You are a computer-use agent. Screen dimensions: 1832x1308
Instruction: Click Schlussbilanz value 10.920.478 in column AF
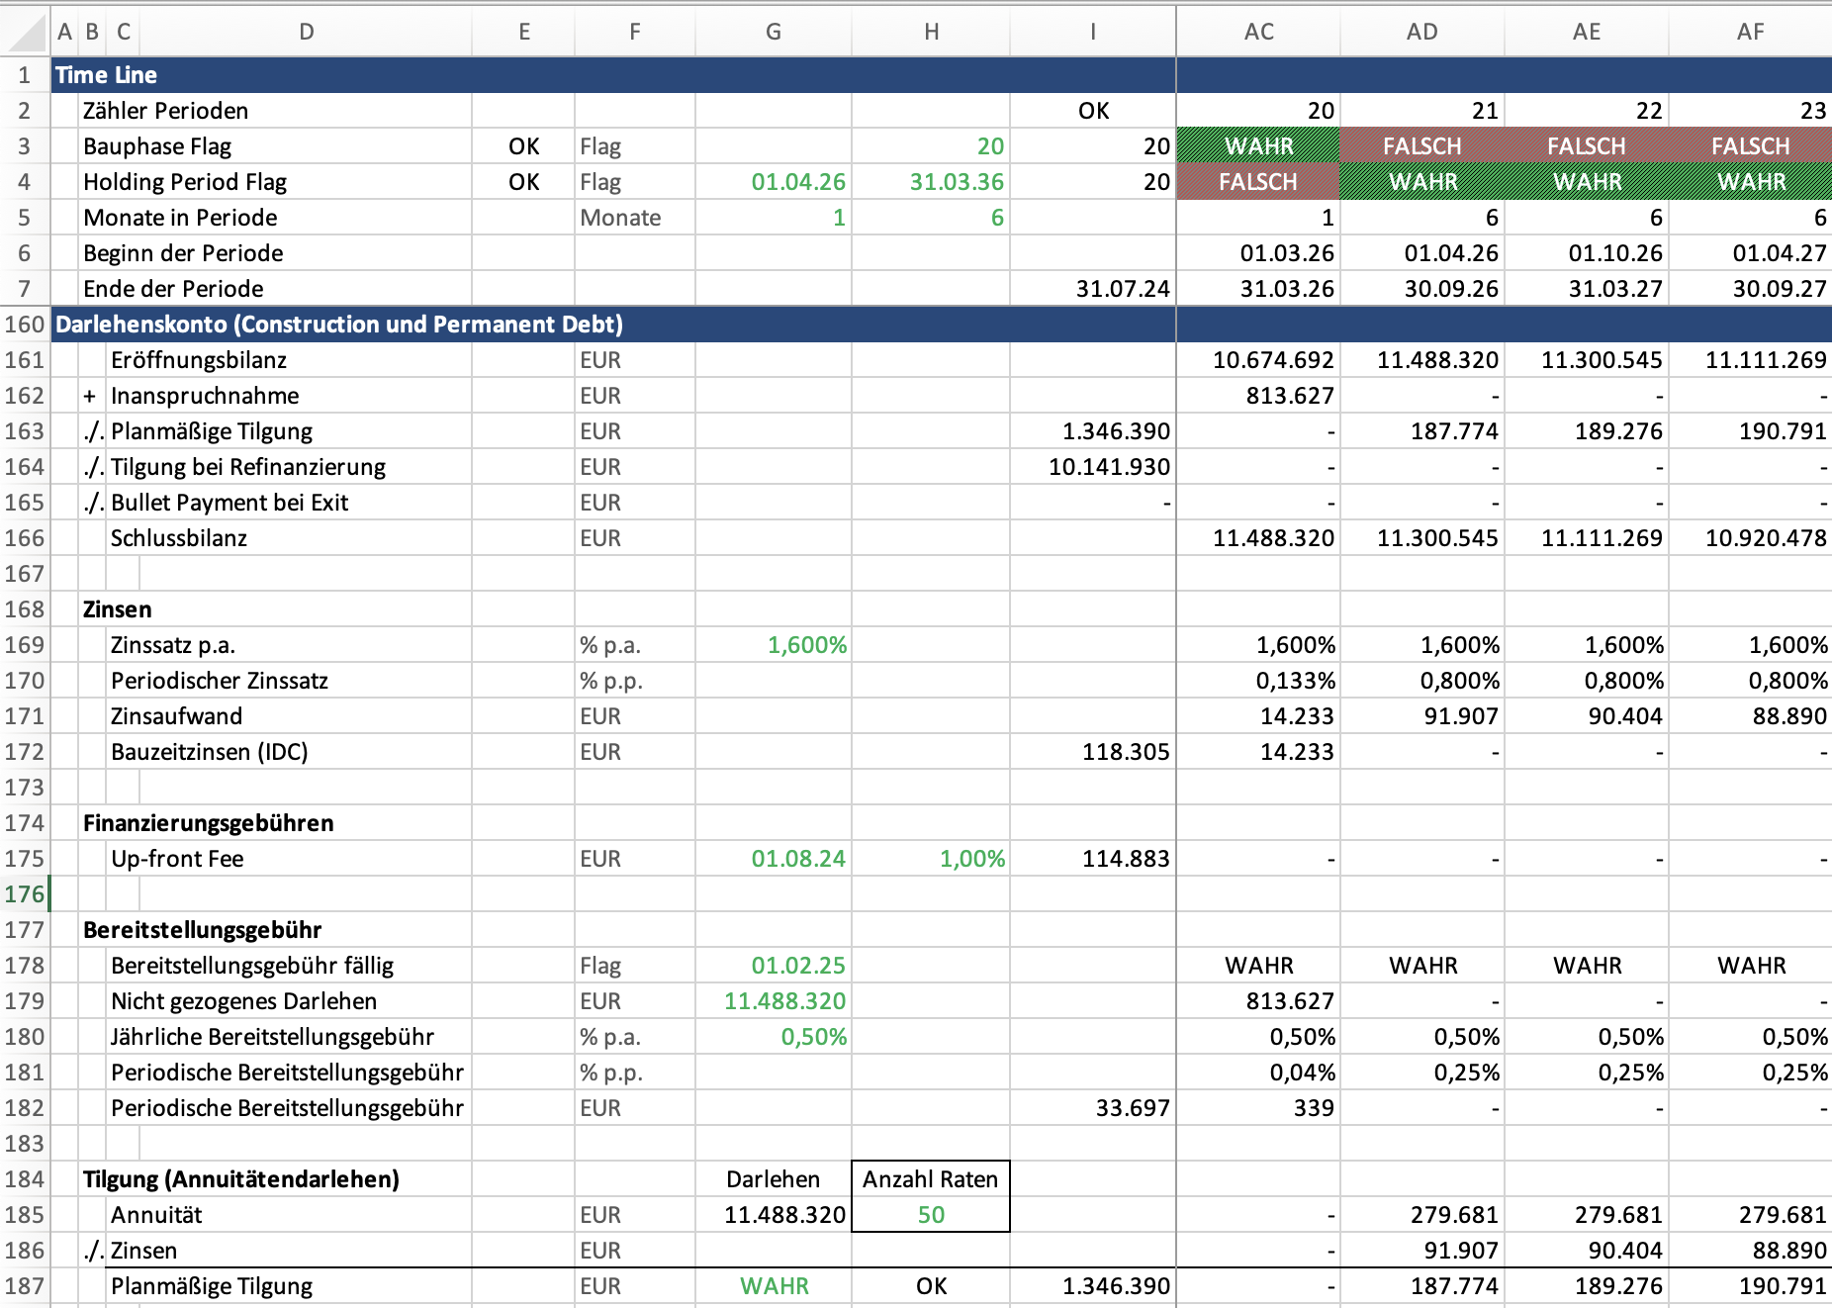[x=1749, y=538]
